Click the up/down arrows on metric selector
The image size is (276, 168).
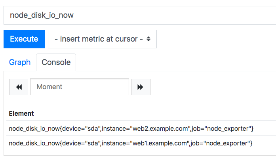[148, 39]
